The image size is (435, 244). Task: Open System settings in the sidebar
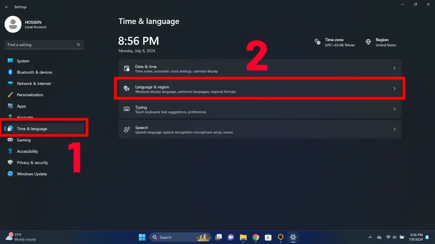23,61
